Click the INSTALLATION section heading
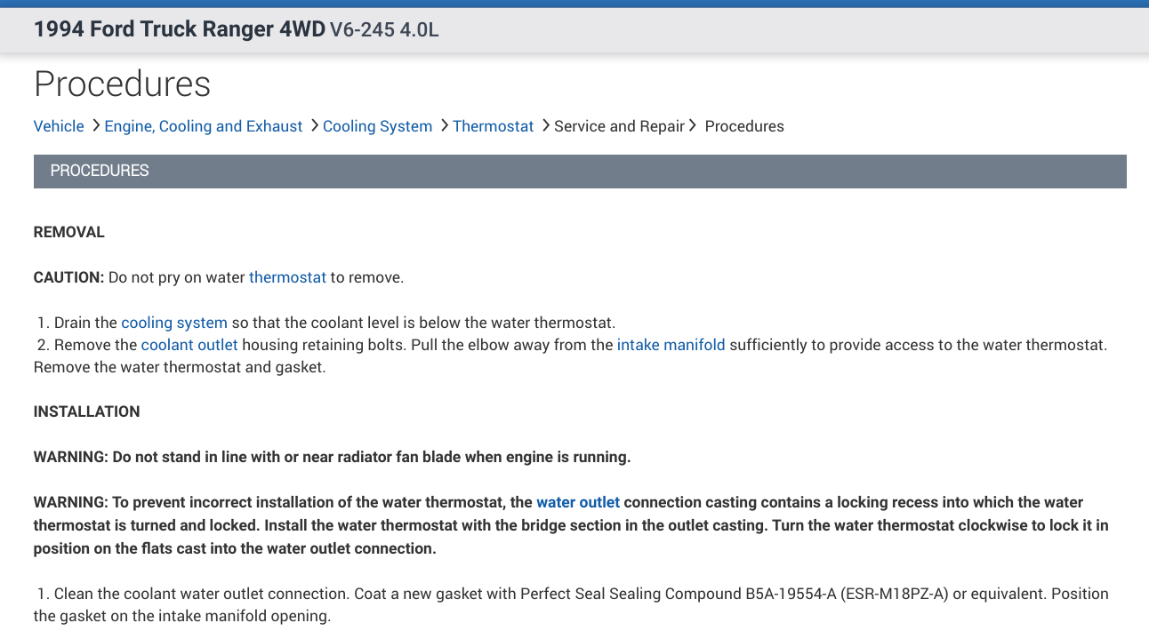1149x639 pixels. [x=87, y=411]
